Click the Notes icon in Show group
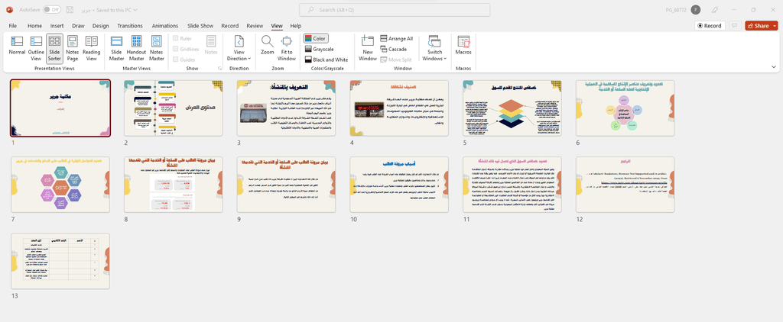This screenshot has height=322, width=783. click(x=211, y=45)
